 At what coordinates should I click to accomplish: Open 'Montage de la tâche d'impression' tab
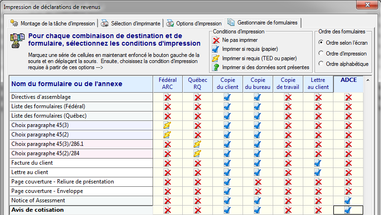53,23
